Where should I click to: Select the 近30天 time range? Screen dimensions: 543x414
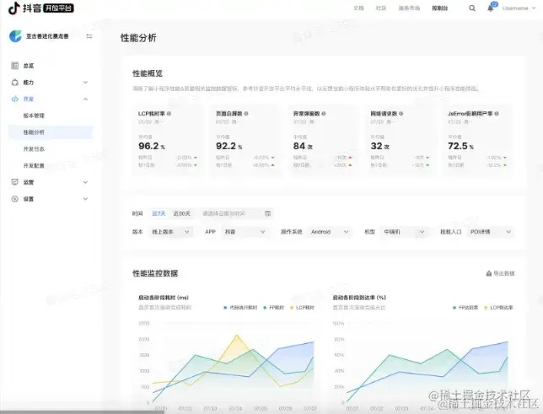tap(182, 213)
